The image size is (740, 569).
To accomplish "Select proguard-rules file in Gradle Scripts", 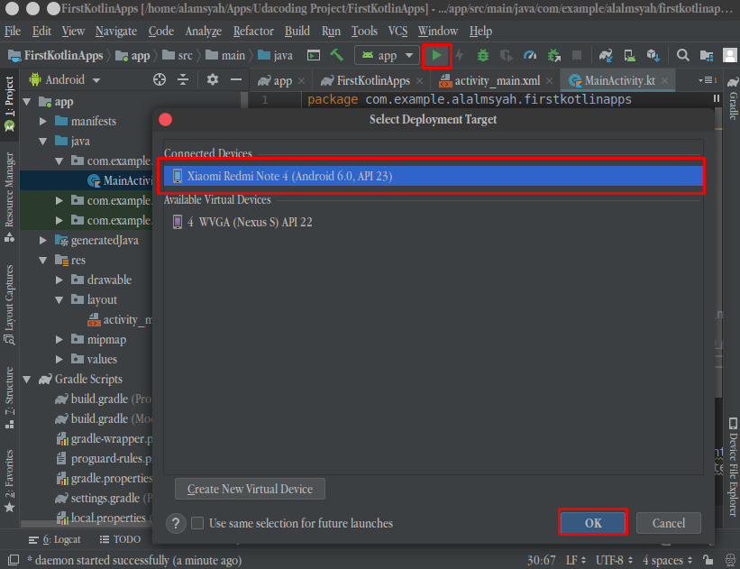I will (105, 458).
